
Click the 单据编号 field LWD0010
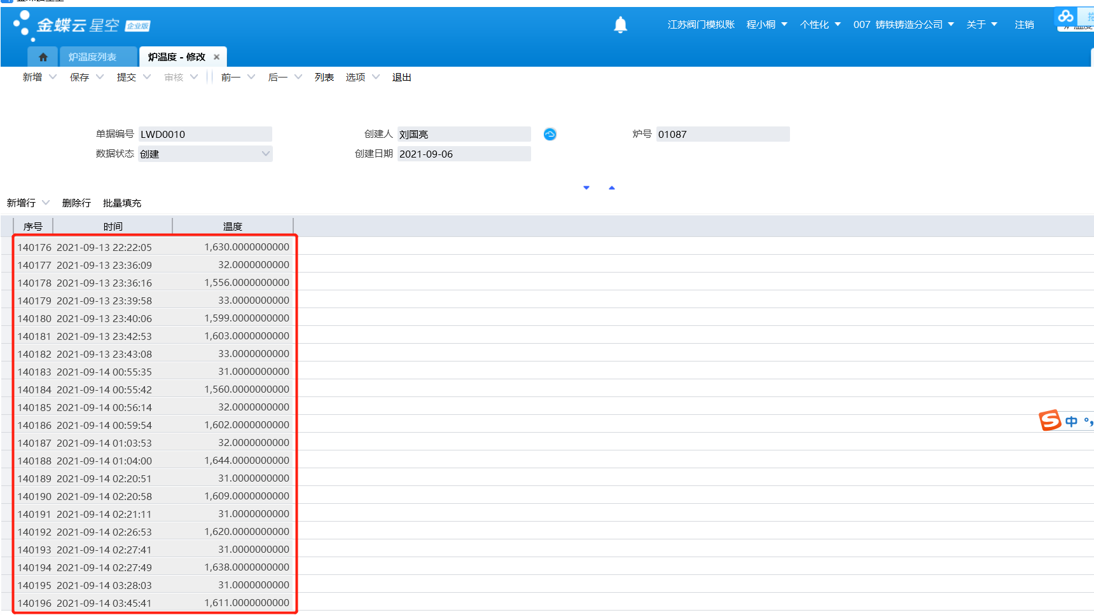[205, 134]
